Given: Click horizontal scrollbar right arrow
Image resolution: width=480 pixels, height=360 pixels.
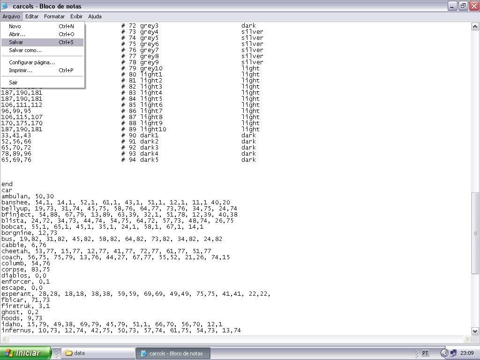Looking at the screenshot, I should pos(467,339).
